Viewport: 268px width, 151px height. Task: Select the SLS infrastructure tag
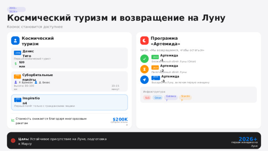coord(147,98)
